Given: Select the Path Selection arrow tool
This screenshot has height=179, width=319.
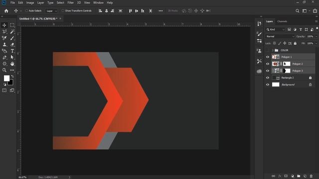Looking at the screenshot, I should 12,58.
